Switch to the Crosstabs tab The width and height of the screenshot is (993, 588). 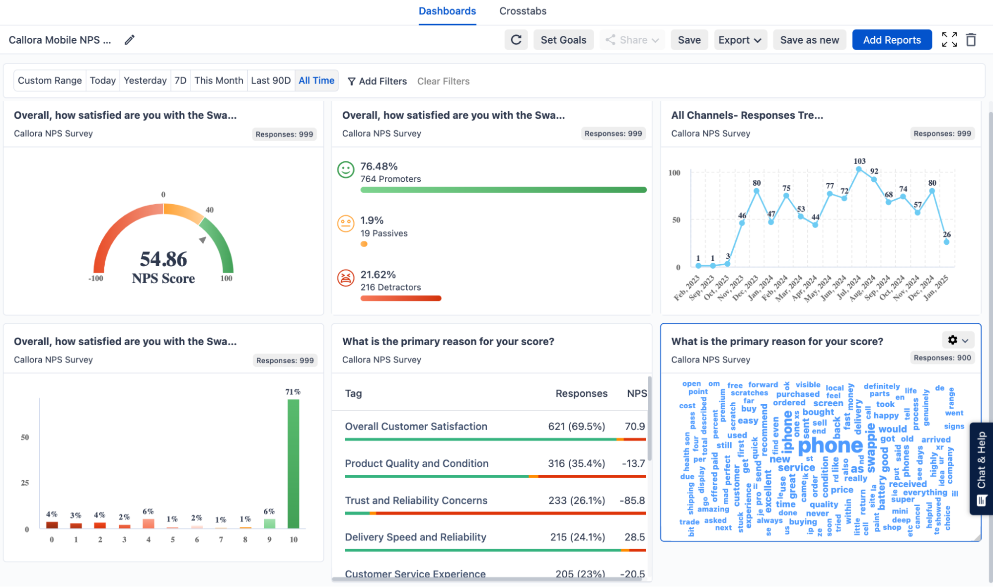coord(523,10)
